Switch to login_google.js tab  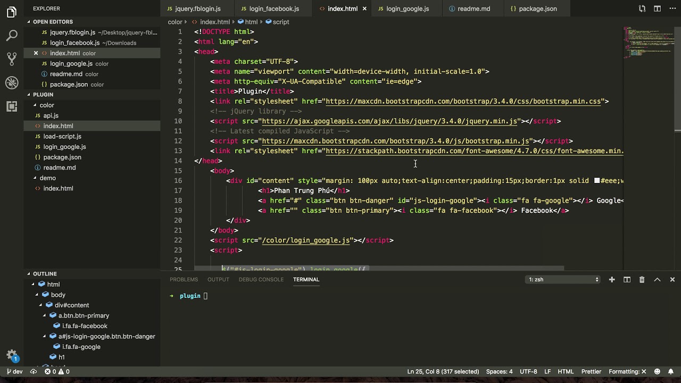tap(408, 9)
